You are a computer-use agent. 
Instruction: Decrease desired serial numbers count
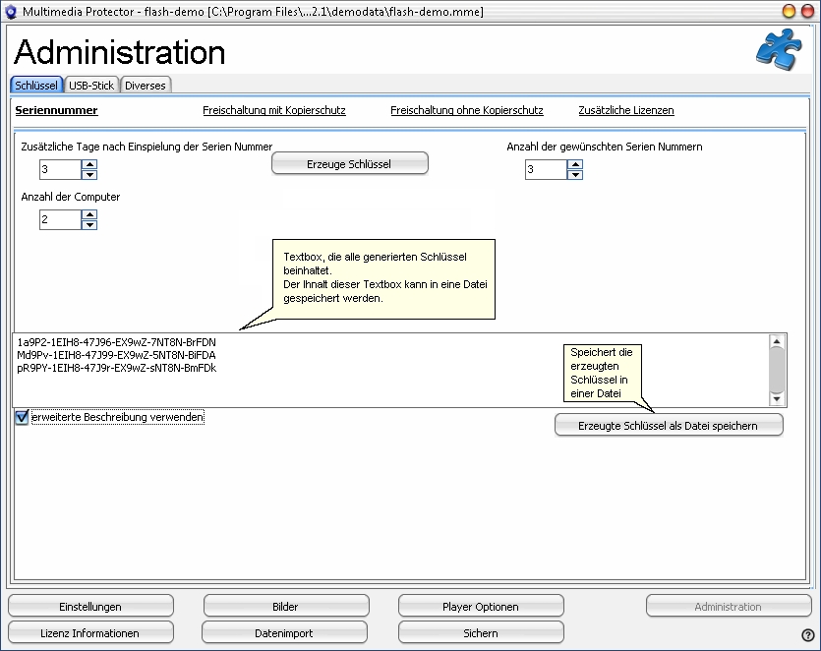575,175
